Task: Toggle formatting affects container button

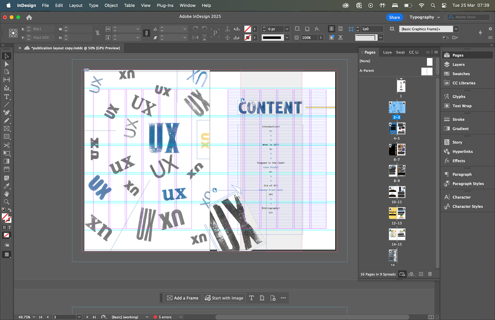Action: [4, 227]
